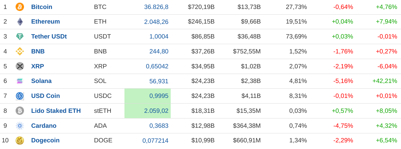Click Cardano daily change -4,75%
Image resolution: width=401 pixels, height=149 pixels.
tap(343, 126)
